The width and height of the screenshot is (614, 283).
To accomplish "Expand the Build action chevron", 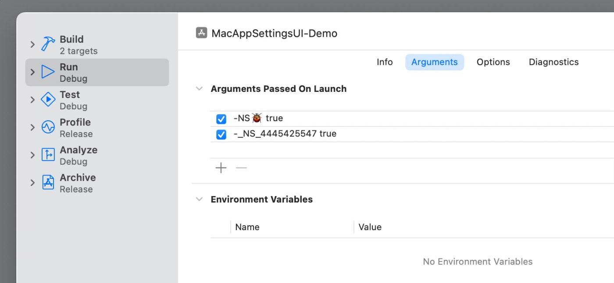I will click(32, 44).
